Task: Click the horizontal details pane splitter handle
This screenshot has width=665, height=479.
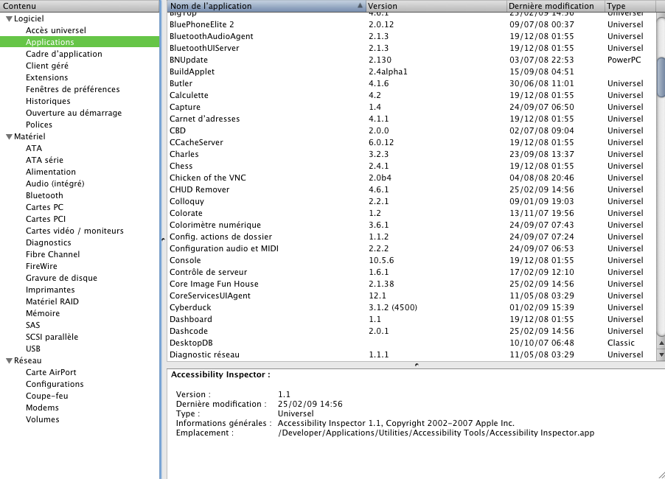Action: 416,364
